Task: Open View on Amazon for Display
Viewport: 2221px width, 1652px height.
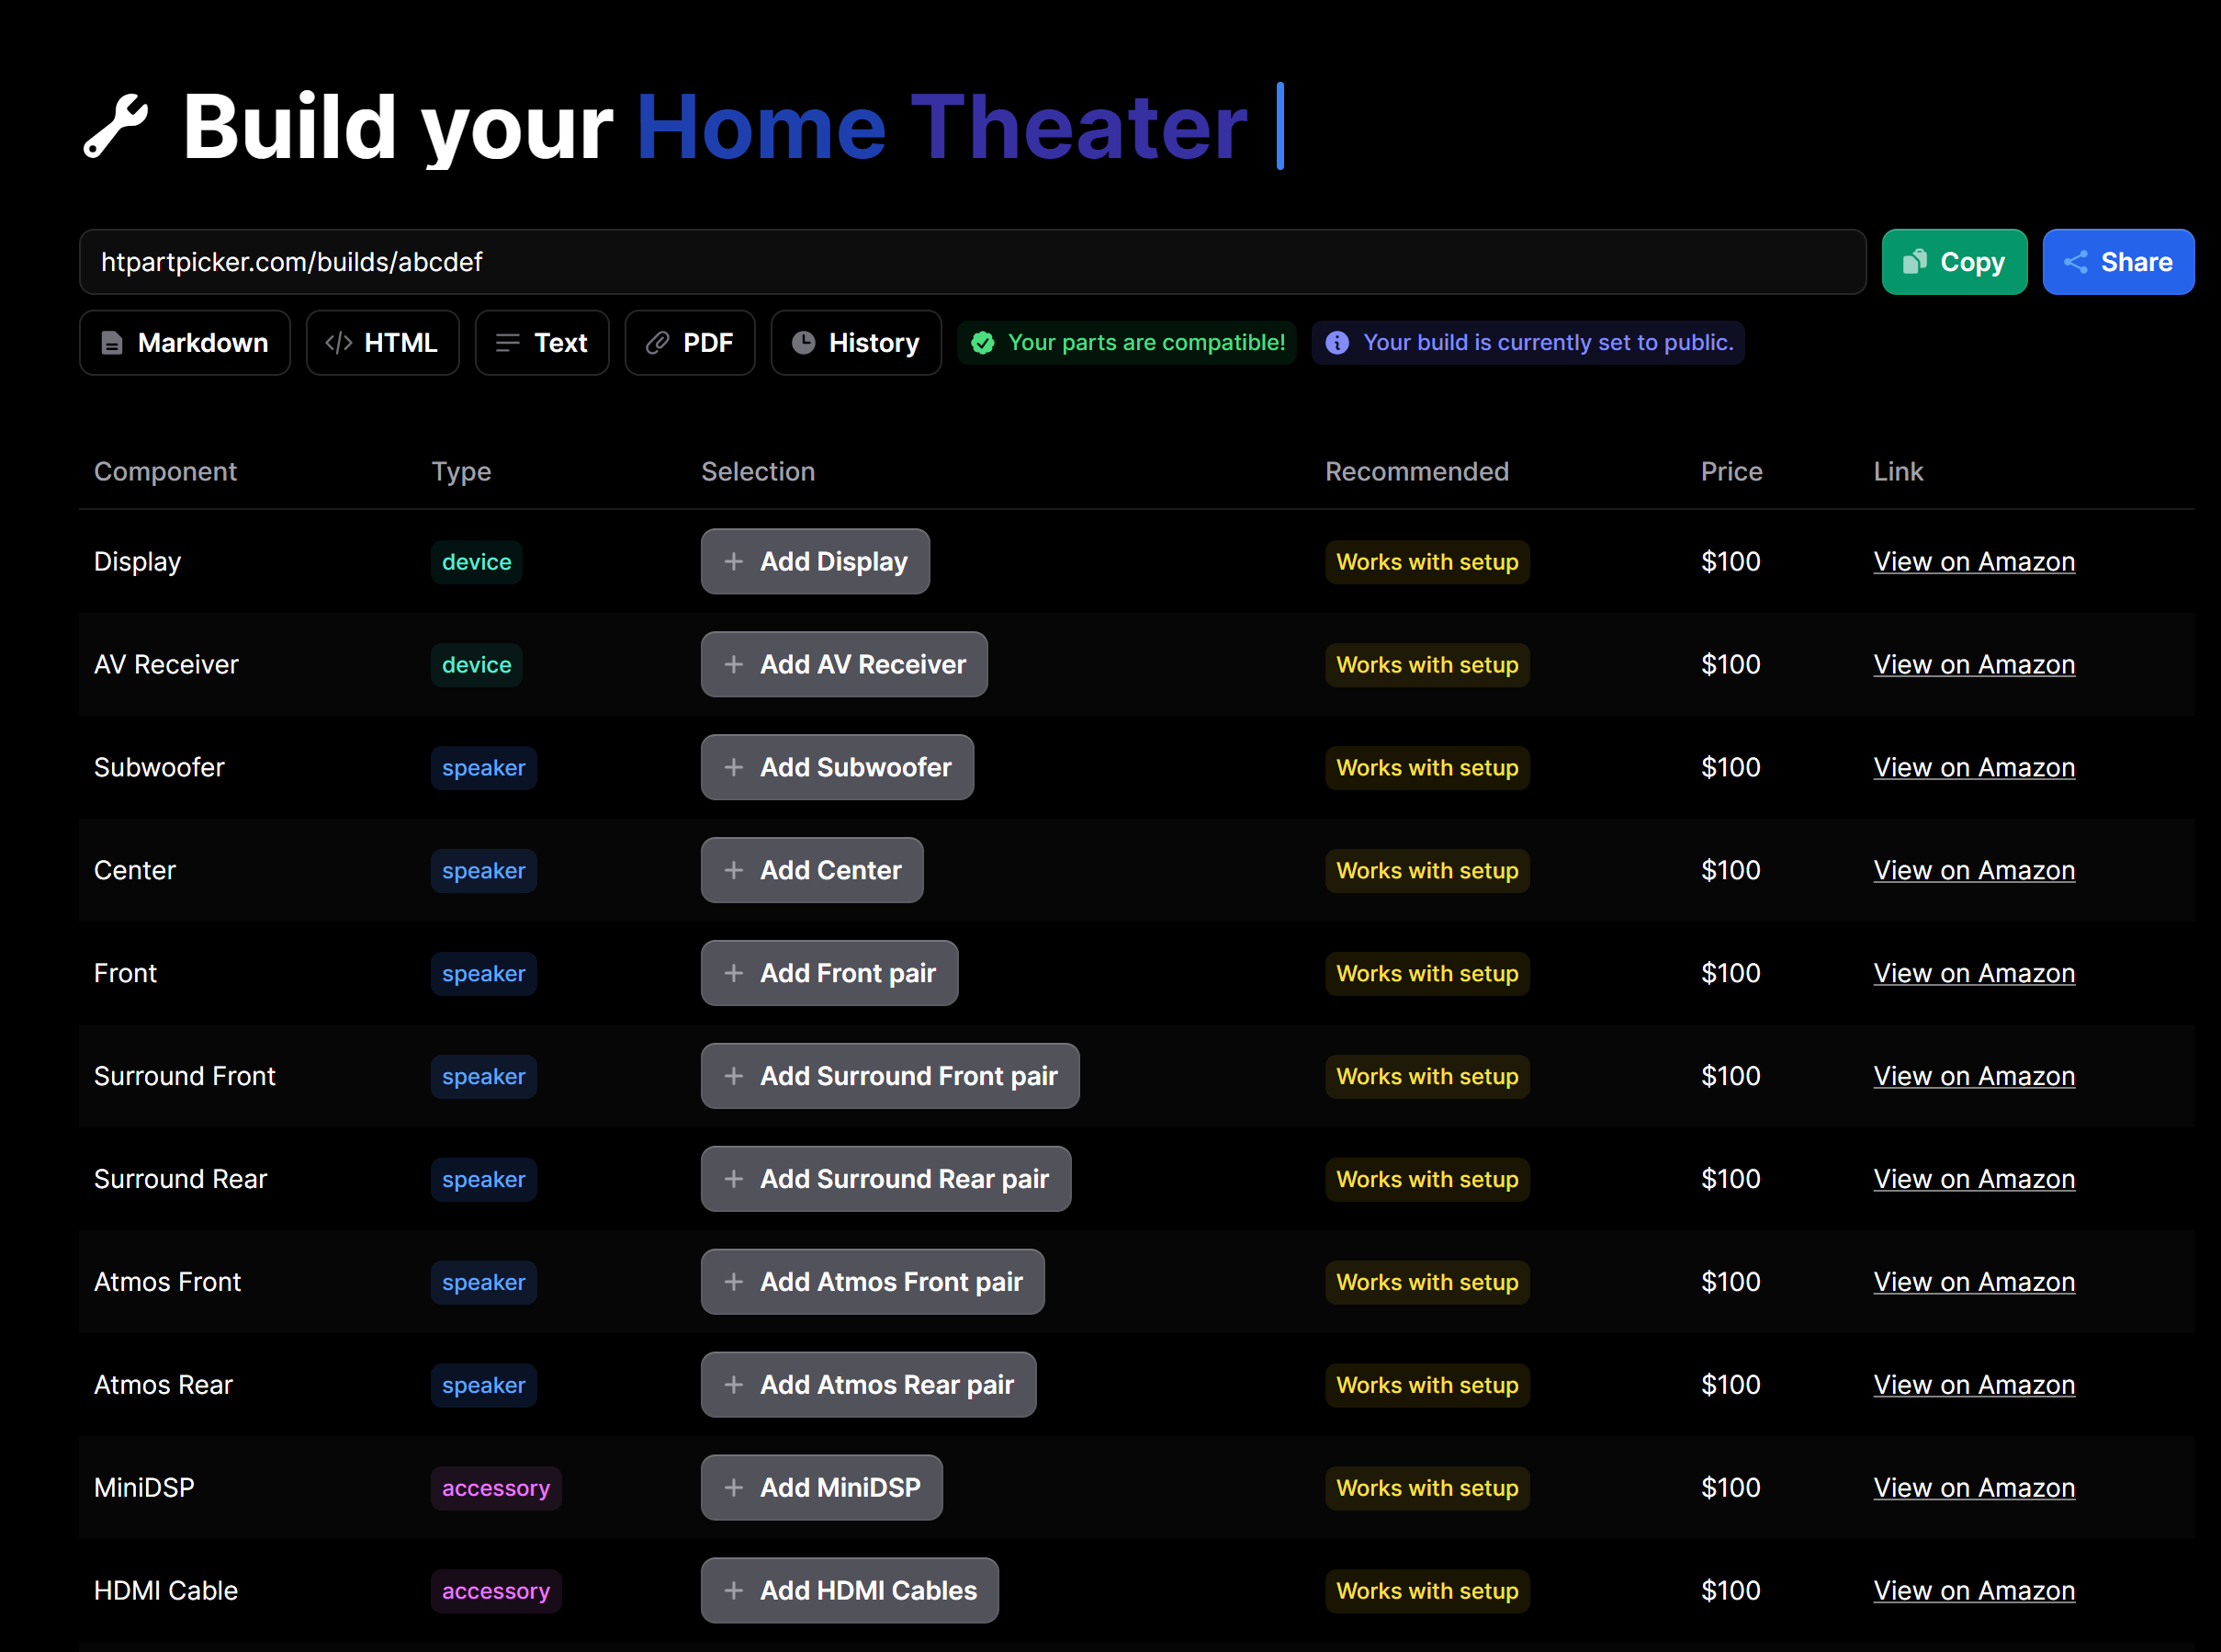Action: [x=1974, y=562]
